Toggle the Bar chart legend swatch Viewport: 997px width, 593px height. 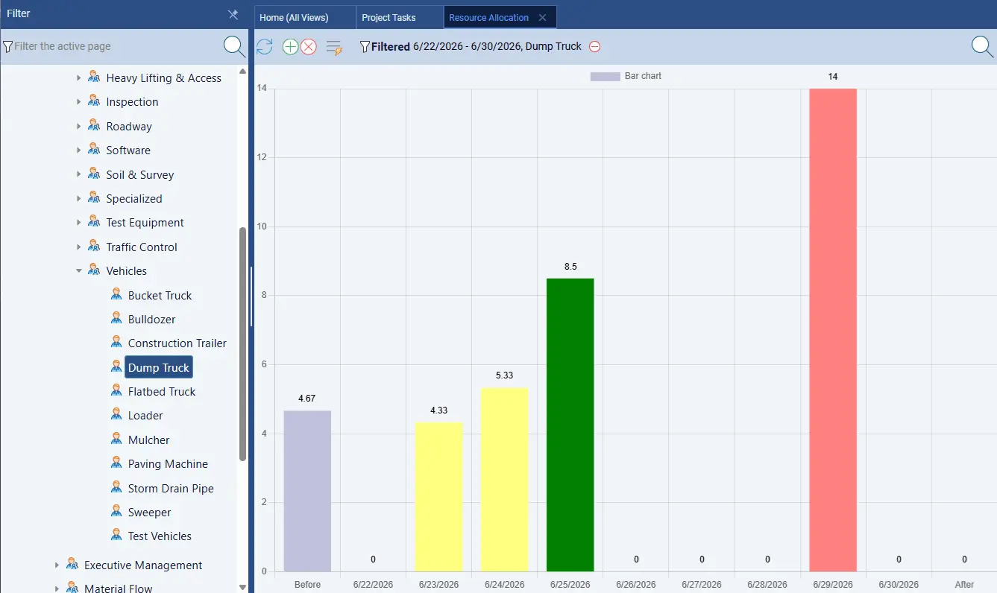605,76
